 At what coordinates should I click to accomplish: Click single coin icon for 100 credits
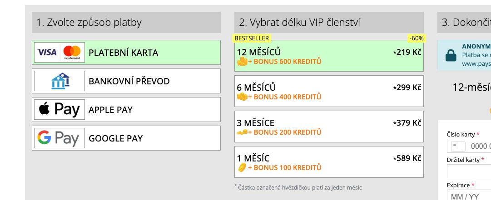(x=242, y=168)
